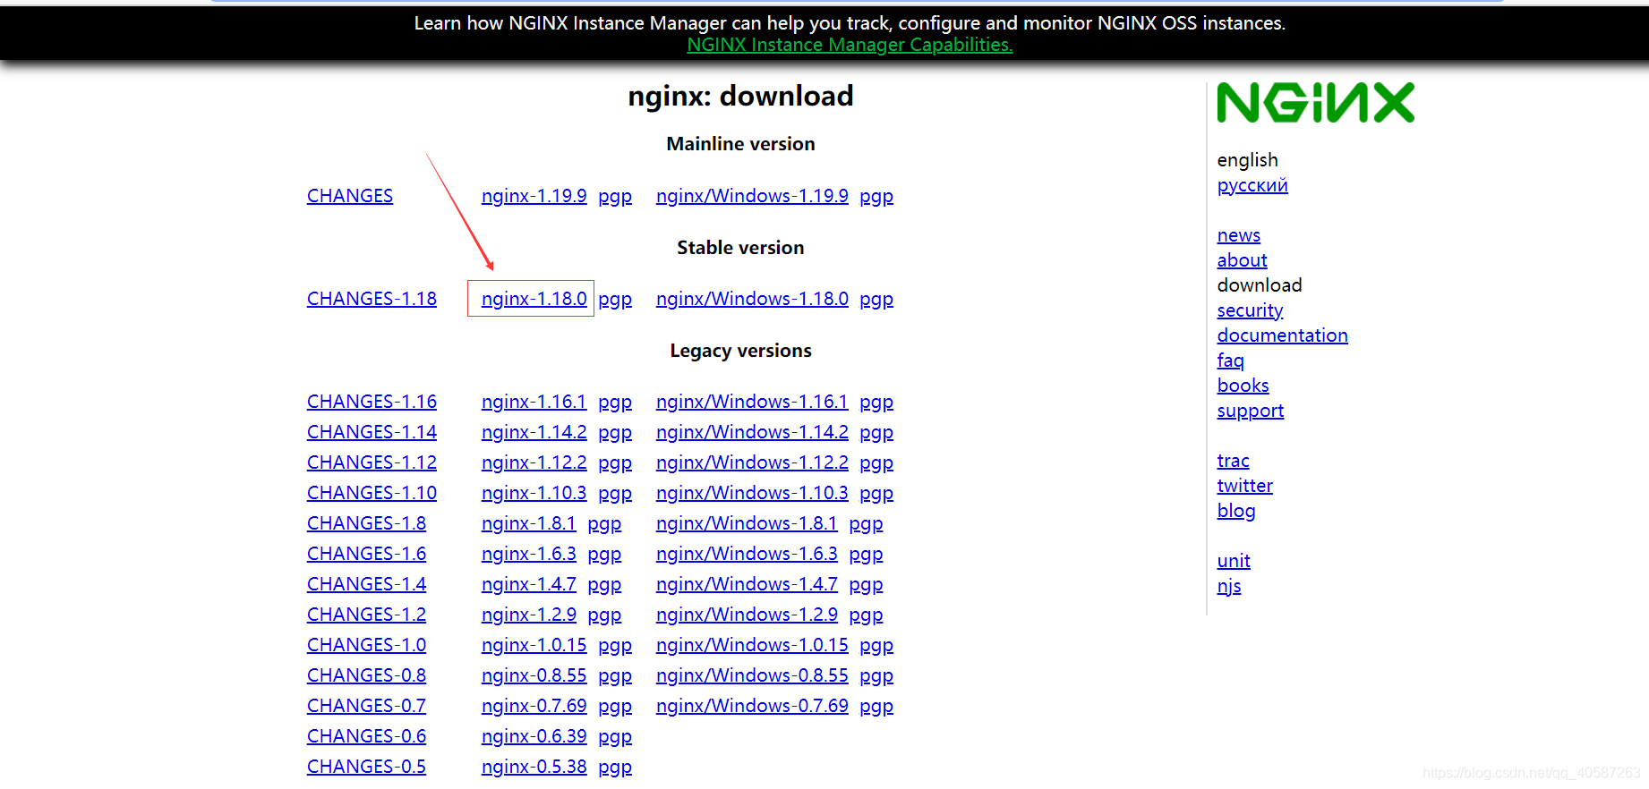Download nginx-1.12.2 source
The width and height of the screenshot is (1649, 789).
pyautogui.click(x=534, y=462)
